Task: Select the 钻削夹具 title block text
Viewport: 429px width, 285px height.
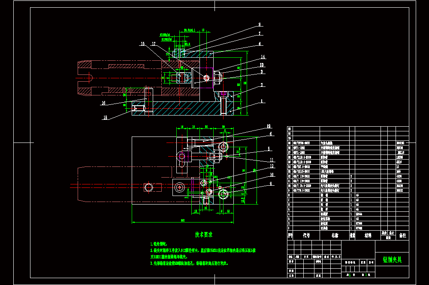Action: [x=393, y=260]
